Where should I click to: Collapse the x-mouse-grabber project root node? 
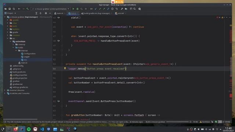click(x=5, y=17)
